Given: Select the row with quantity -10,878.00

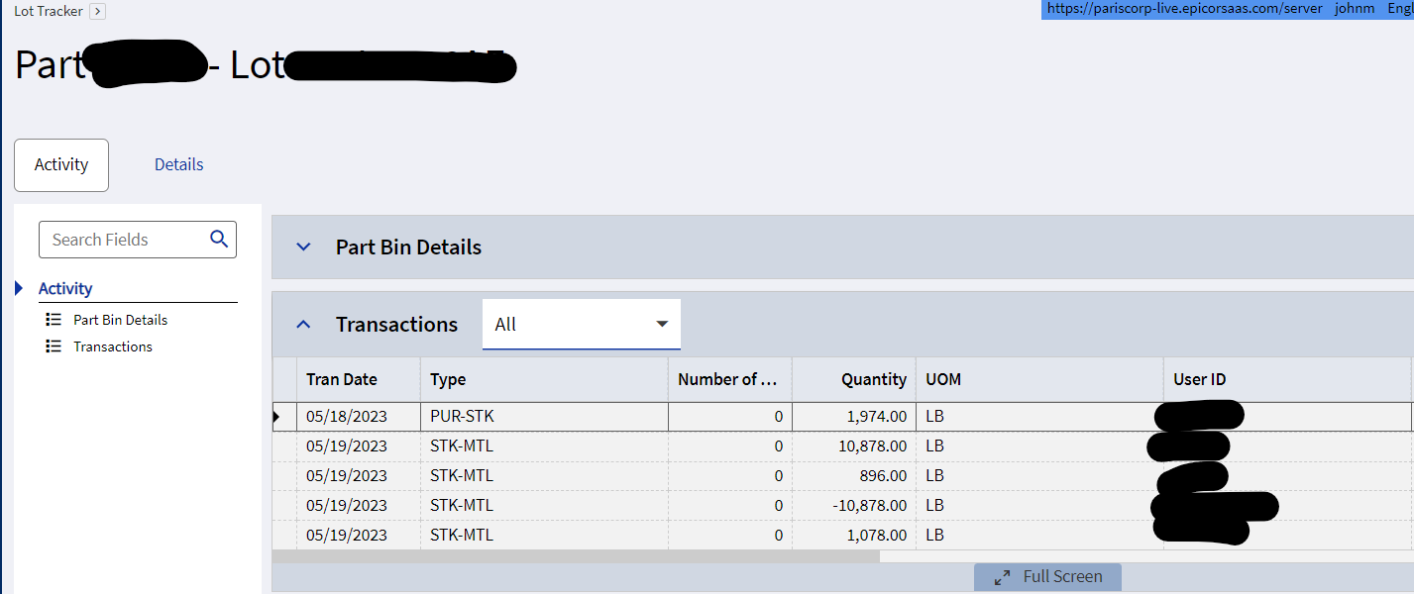Looking at the screenshot, I should tap(842, 506).
